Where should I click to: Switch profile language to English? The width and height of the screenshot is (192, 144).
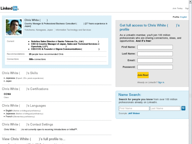tap(184, 17)
